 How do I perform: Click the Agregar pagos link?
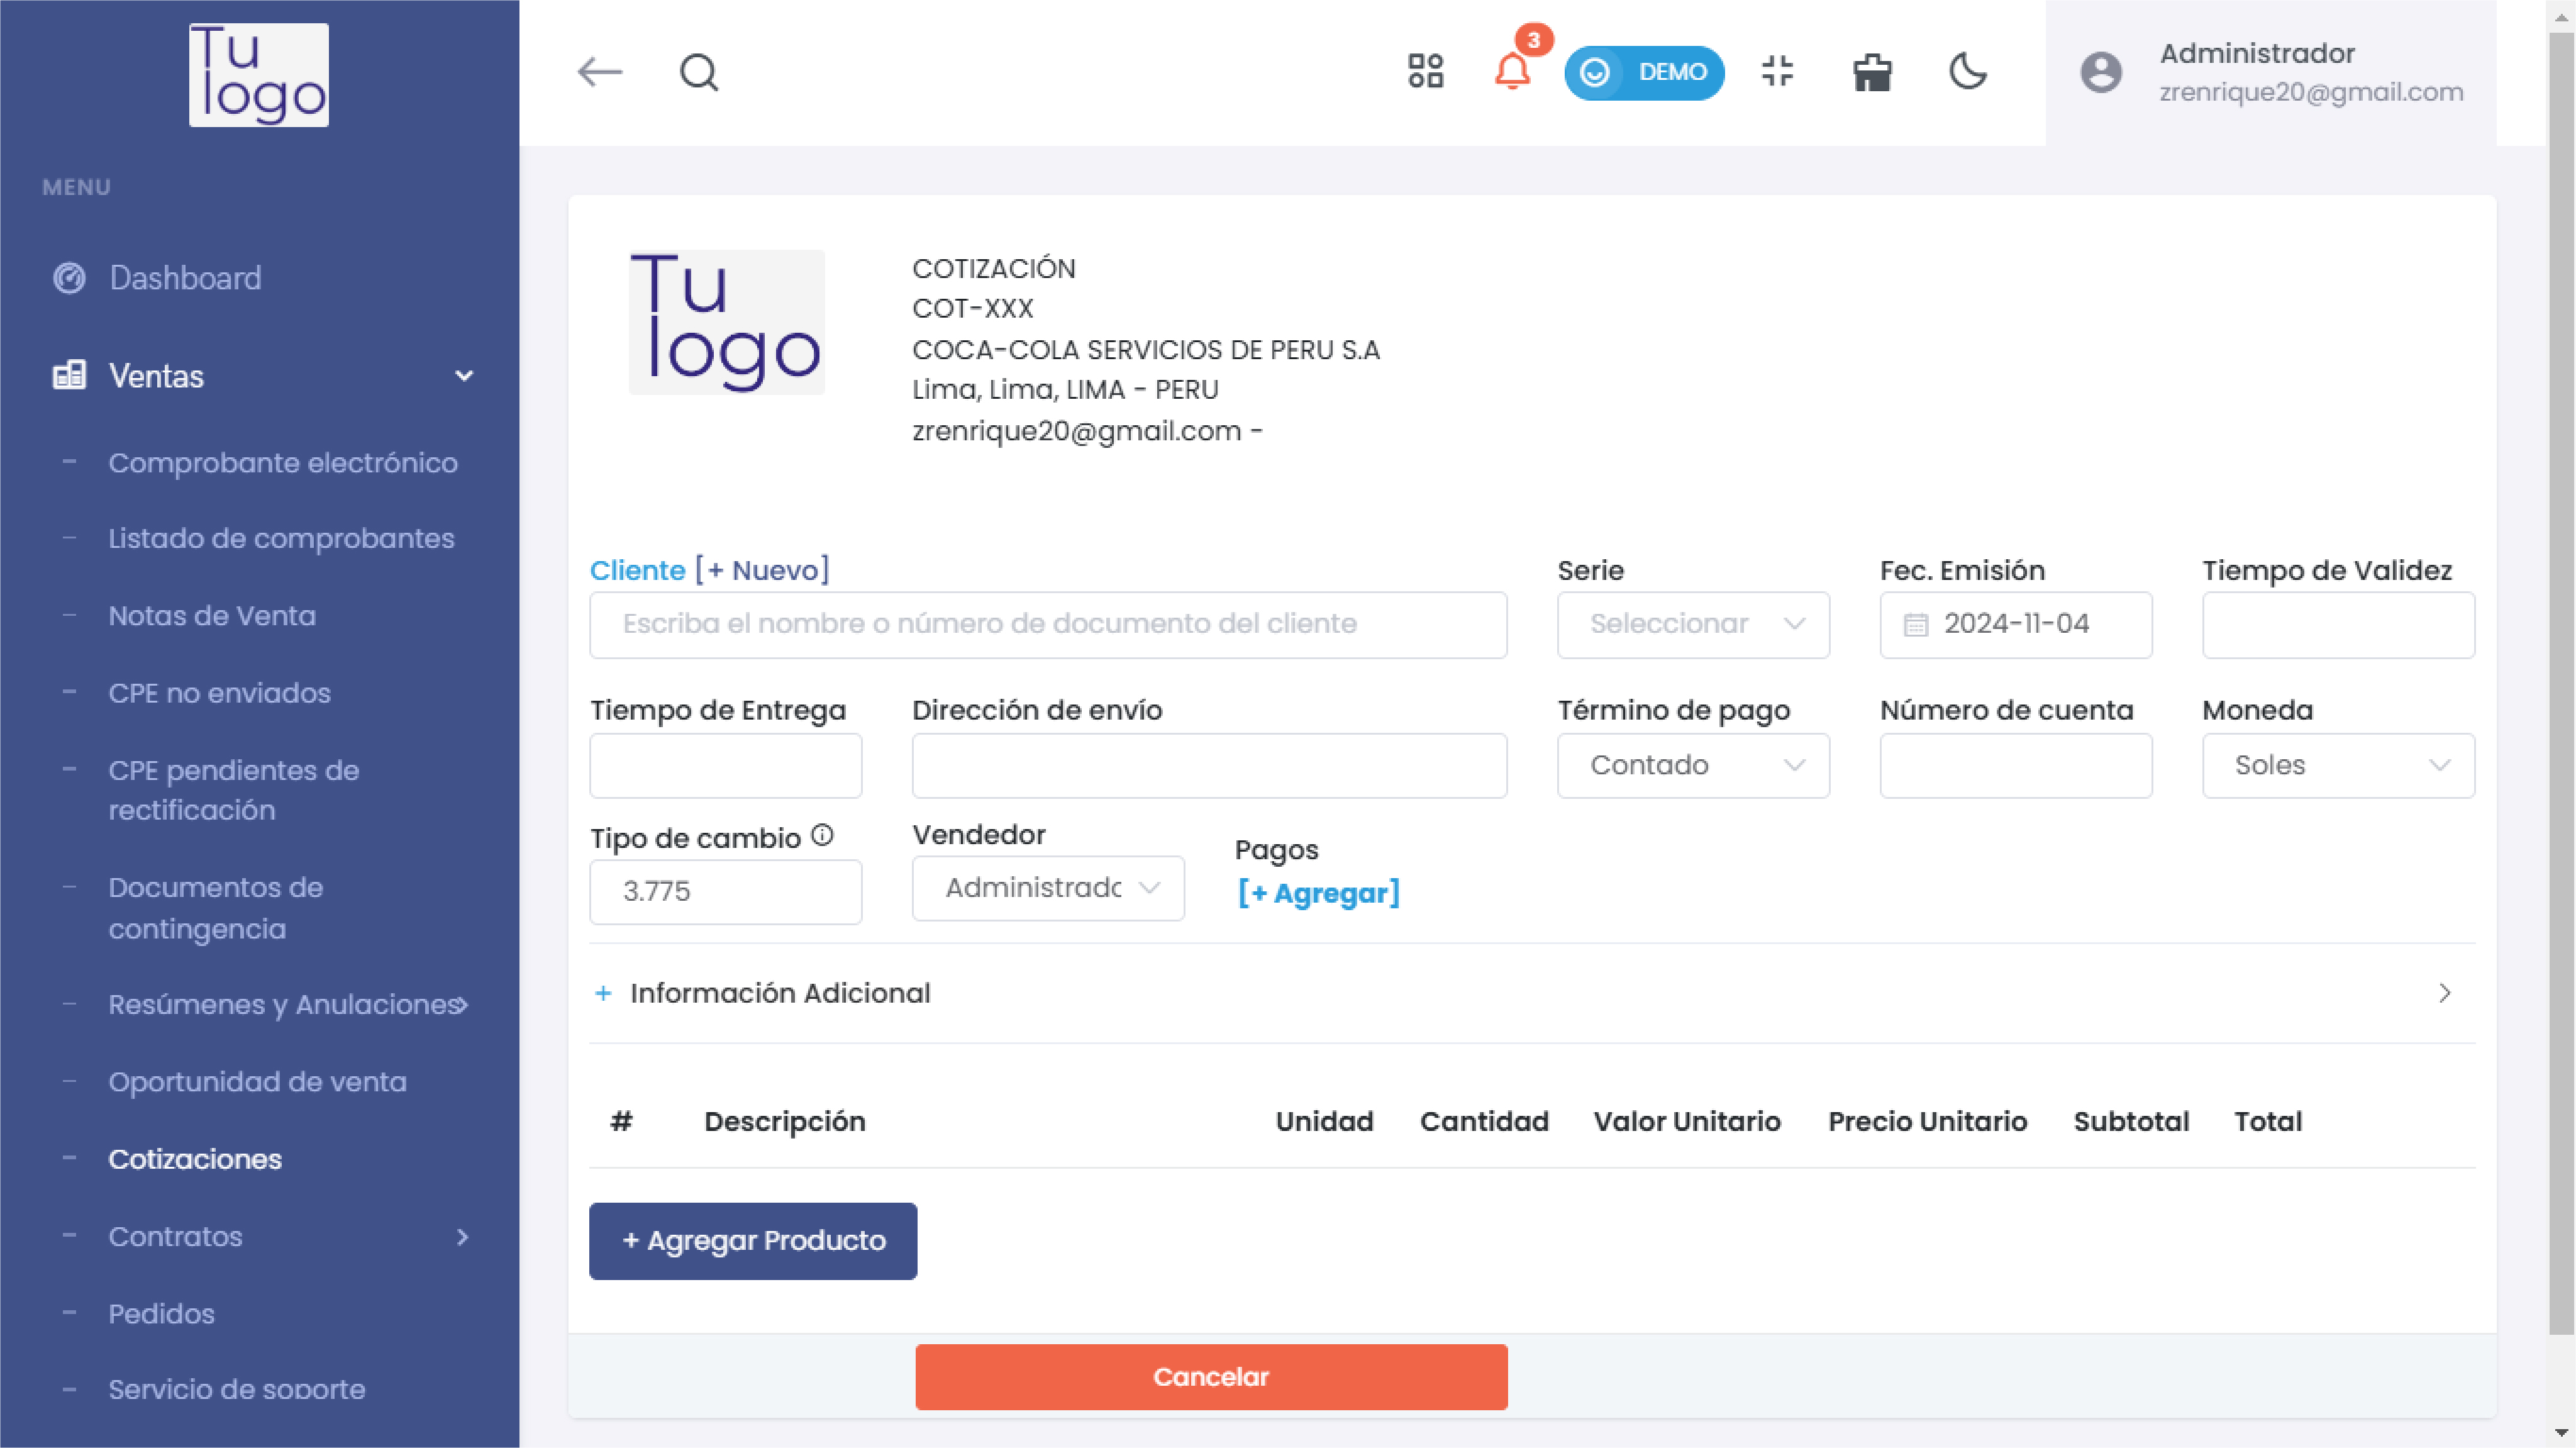[1318, 892]
